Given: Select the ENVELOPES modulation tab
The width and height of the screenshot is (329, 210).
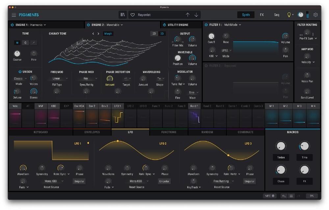Looking at the screenshot, I should tap(92, 132).
